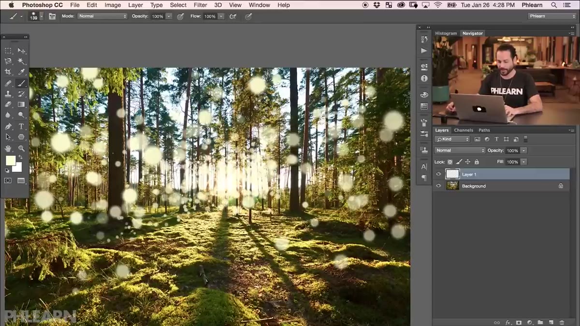Swap foreground and background colors
This screenshot has width=580, height=326.
[x=20, y=157]
